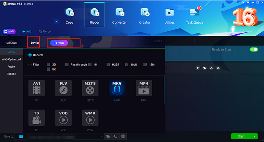This screenshot has width=264, height=142.
Task: Remove the task with X icon
Action: [218, 68]
